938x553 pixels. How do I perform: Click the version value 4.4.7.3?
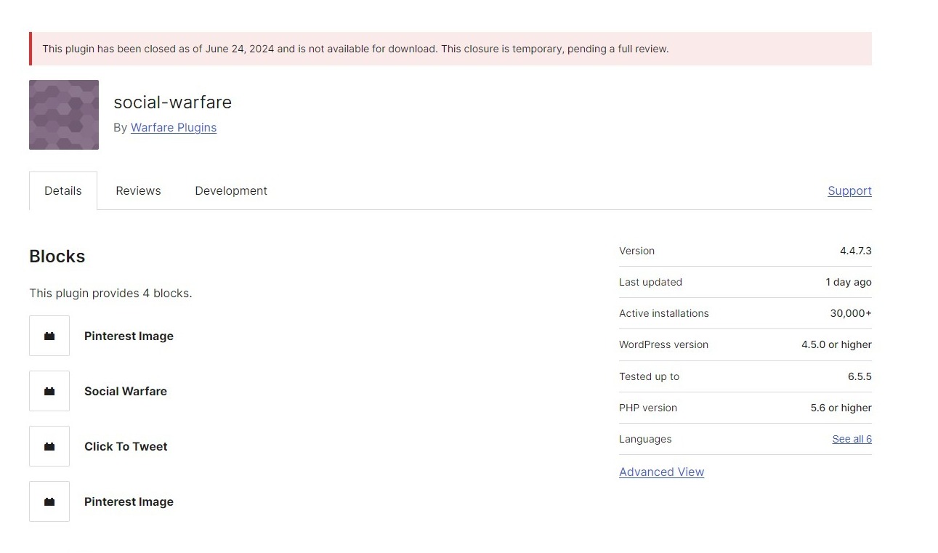(856, 251)
